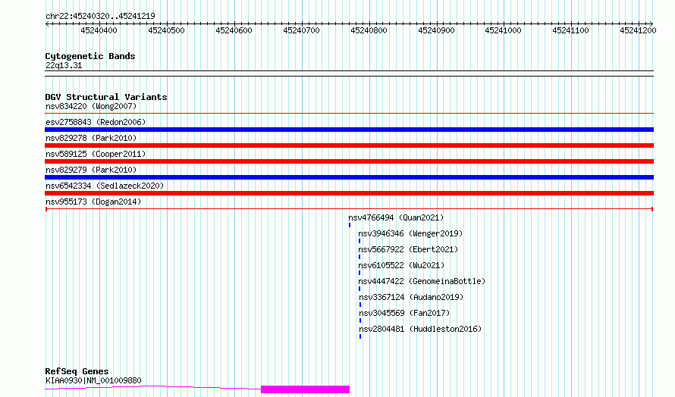This screenshot has width=675, height=397.
Task: Click the blue marker under nsv4766494
Action: point(350,225)
